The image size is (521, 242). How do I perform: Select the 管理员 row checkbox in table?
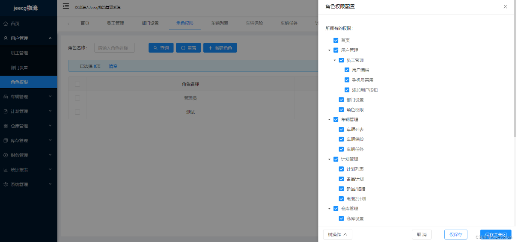(x=77, y=98)
